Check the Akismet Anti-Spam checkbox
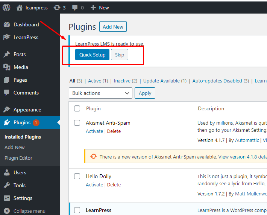267x215 pixels. click(x=77, y=123)
